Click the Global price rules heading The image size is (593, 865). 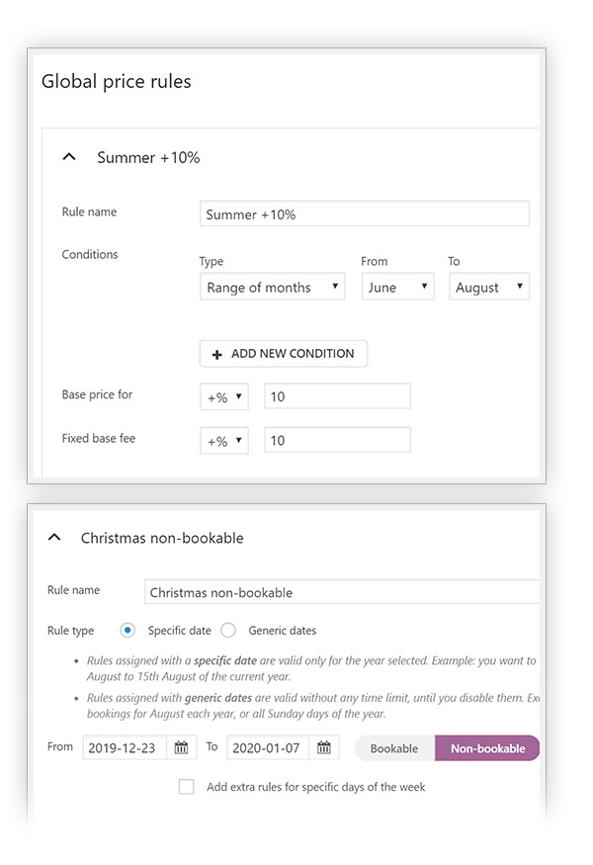(x=117, y=82)
